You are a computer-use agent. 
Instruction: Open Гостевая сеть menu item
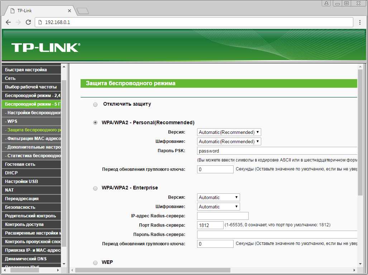pos(31,164)
